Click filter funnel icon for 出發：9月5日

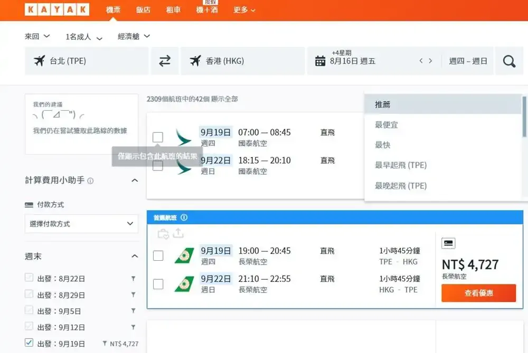(134, 311)
